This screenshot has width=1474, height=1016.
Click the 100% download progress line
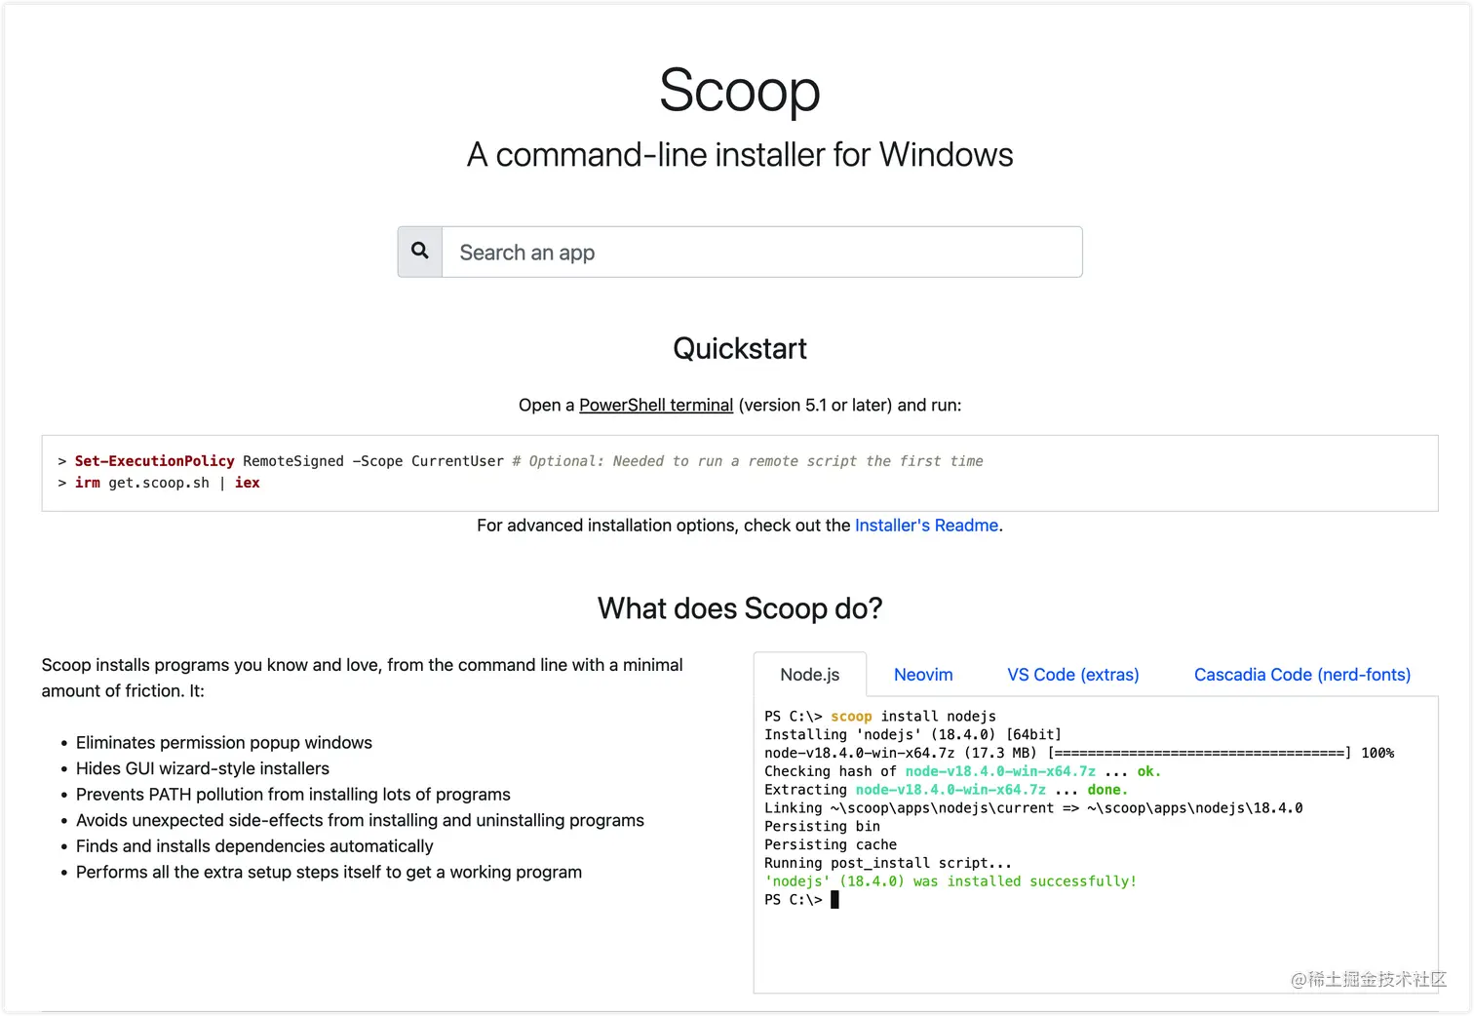click(x=1079, y=753)
